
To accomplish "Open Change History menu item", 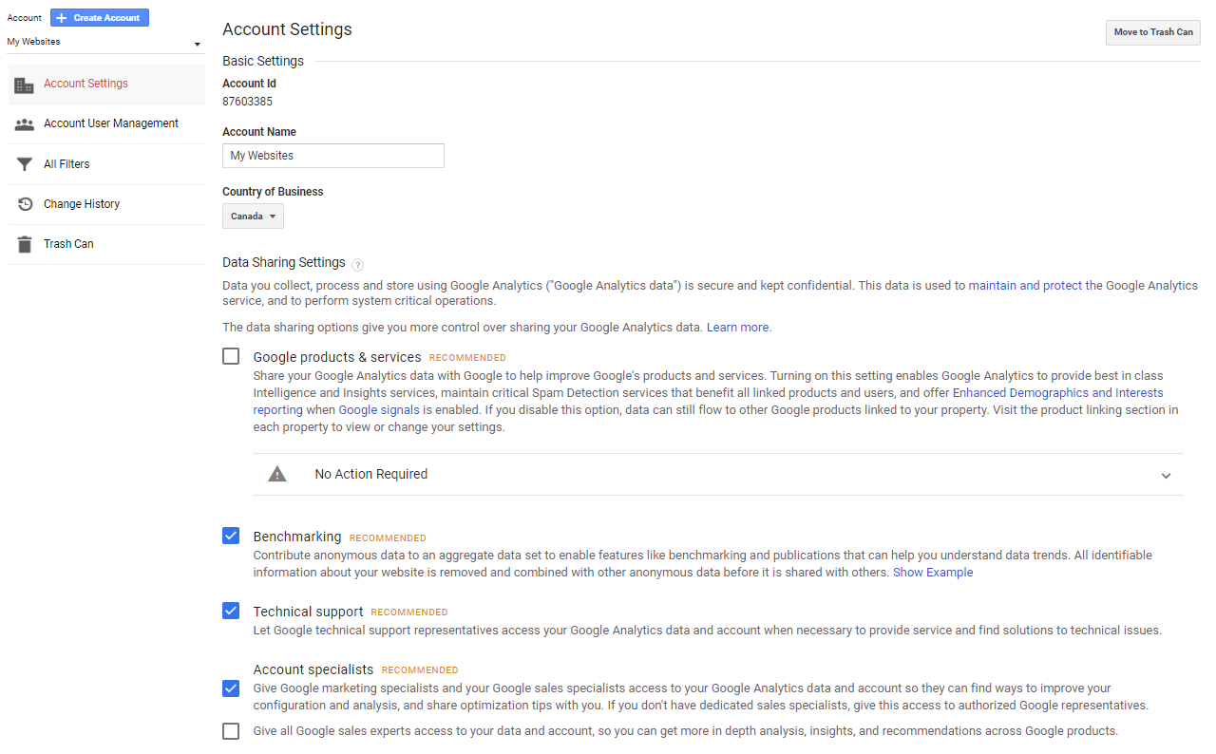I will 106,204.
